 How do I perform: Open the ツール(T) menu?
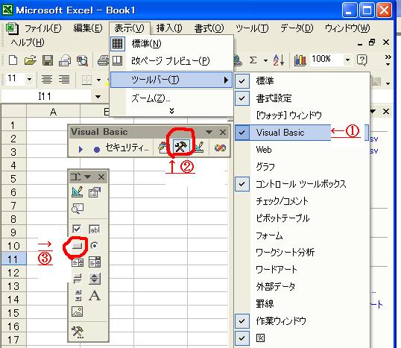pyautogui.click(x=252, y=28)
